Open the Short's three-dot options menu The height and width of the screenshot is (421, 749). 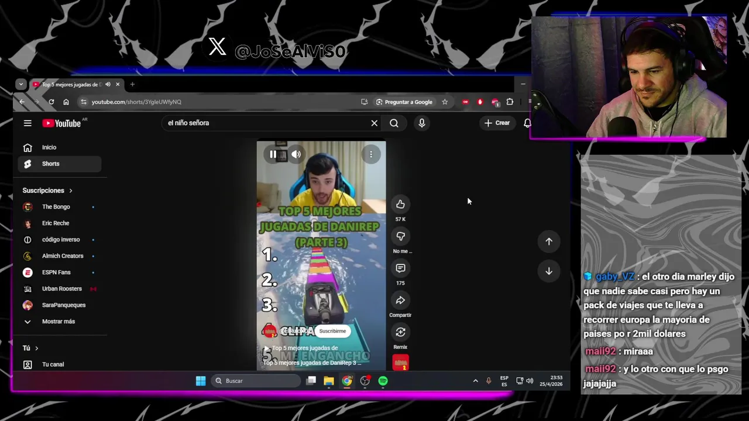pos(371,154)
